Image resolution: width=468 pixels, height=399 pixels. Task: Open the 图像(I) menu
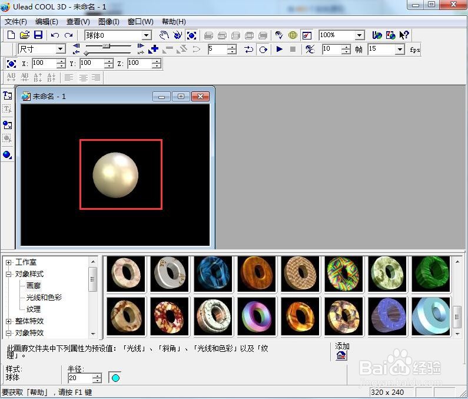[x=109, y=22]
